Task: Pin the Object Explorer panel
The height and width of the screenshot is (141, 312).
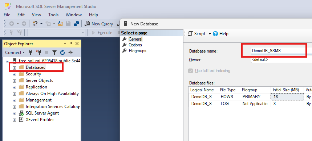Action: tap(71, 44)
